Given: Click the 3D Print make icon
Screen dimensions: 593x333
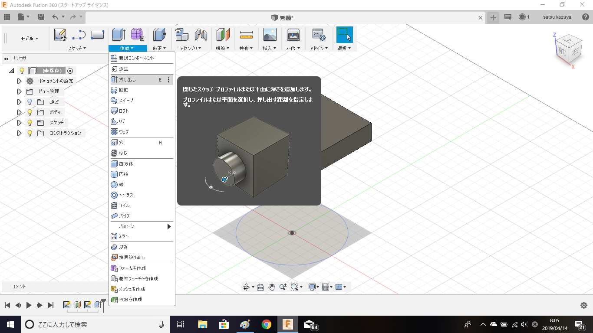Looking at the screenshot, I should click(x=293, y=35).
